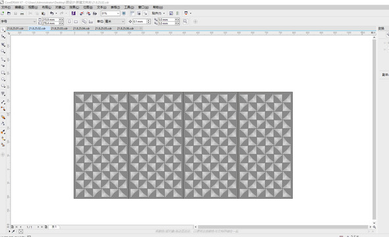Open the Page 1 tab

pos(55,227)
